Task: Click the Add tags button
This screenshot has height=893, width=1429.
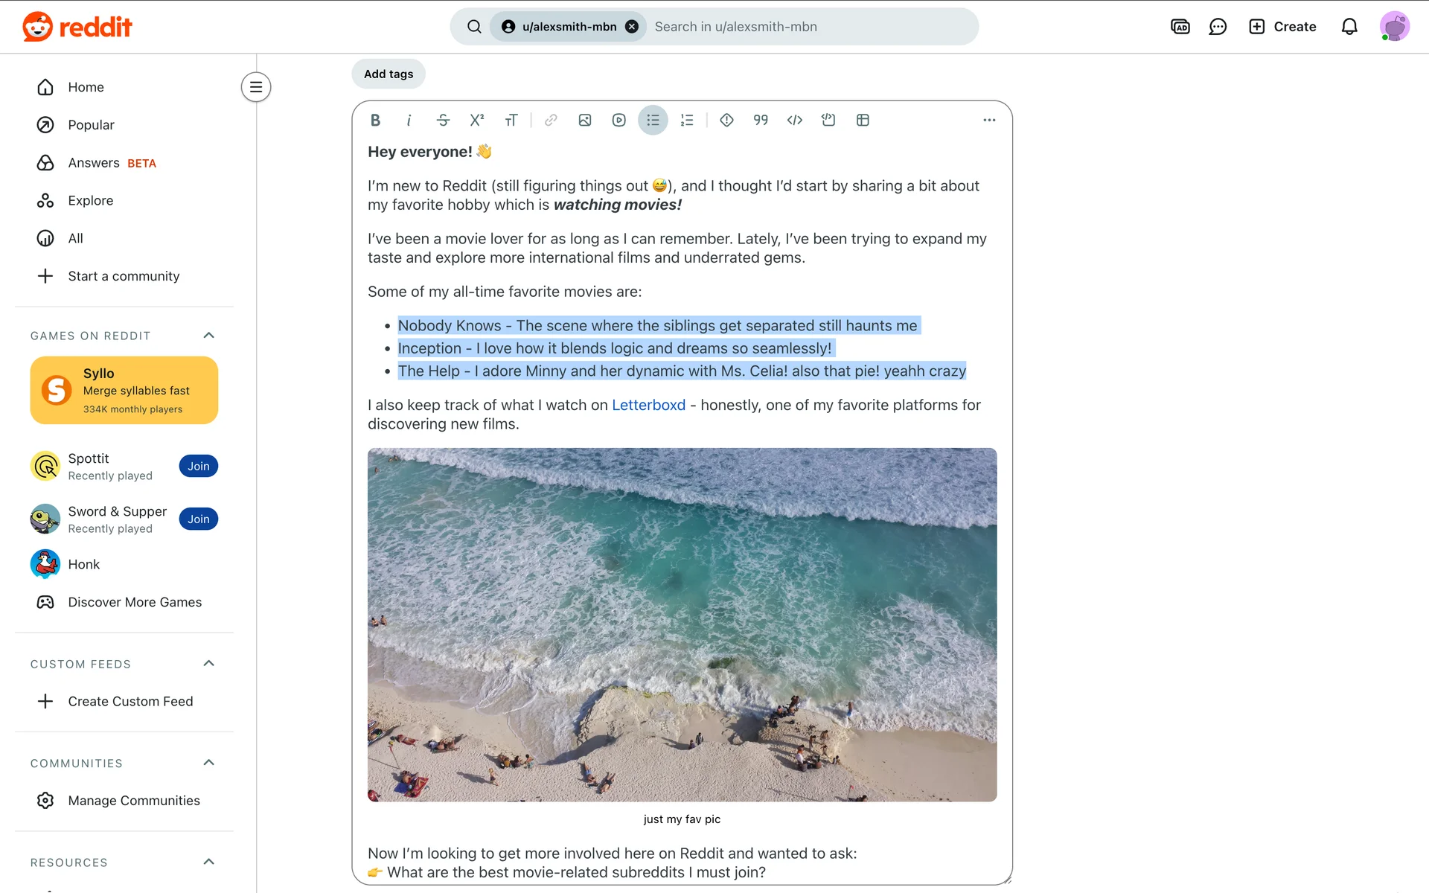Action: (389, 74)
